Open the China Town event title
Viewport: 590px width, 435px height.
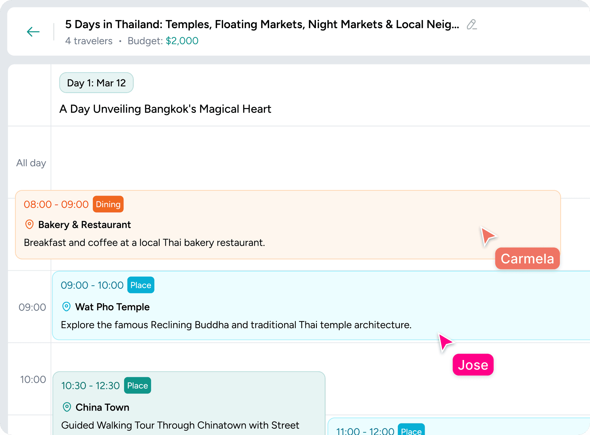[x=102, y=407]
